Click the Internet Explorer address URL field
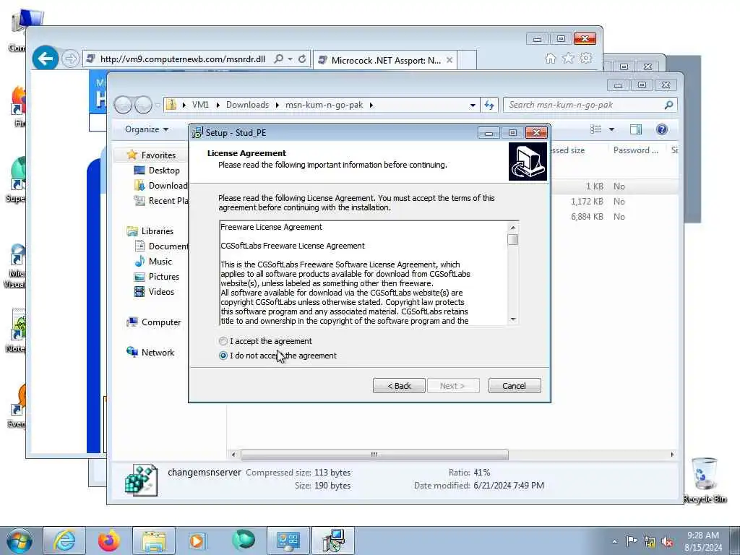The width and height of the screenshot is (740, 555). point(183,59)
